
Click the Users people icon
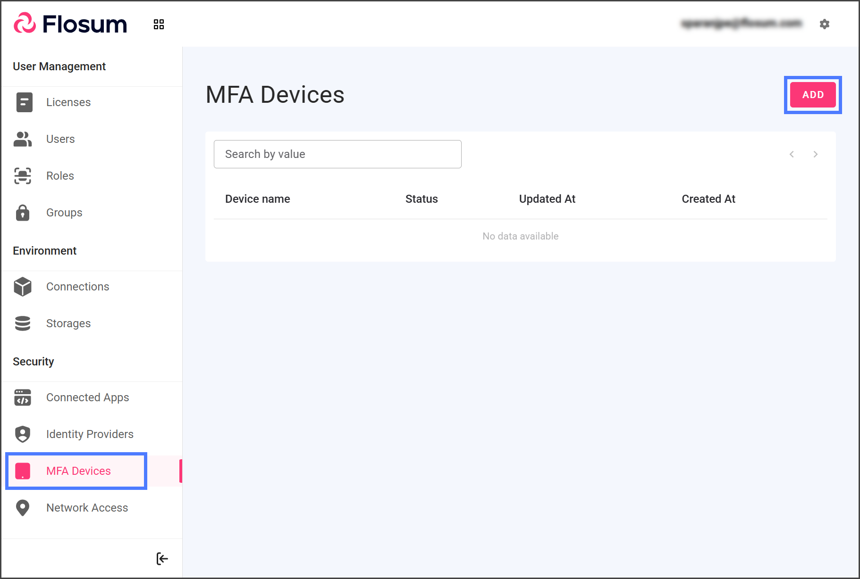point(23,139)
